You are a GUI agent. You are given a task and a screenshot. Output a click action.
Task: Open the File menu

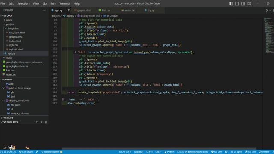(3, 3)
